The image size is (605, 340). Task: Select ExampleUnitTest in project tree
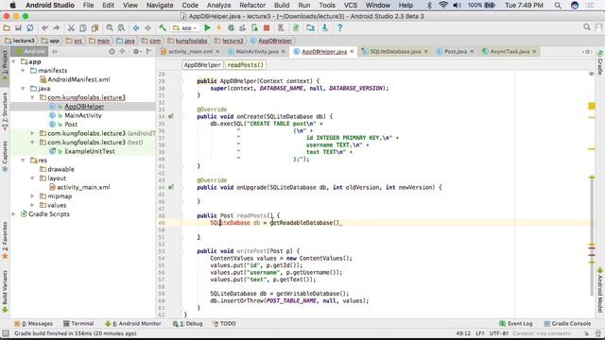[x=90, y=151]
